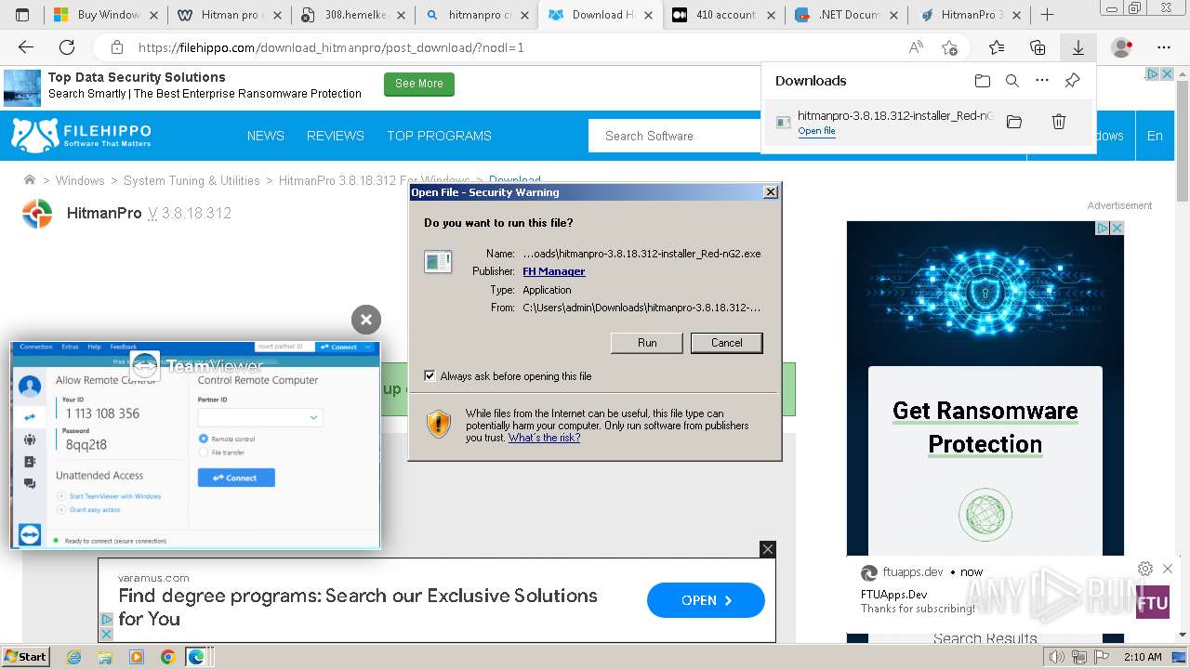Close the varamus.com banner ad
The width and height of the screenshot is (1190, 669).
[x=767, y=549]
